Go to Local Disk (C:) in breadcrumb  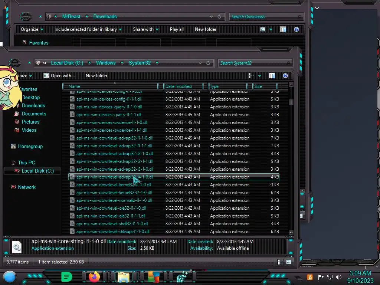coord(67,63)
